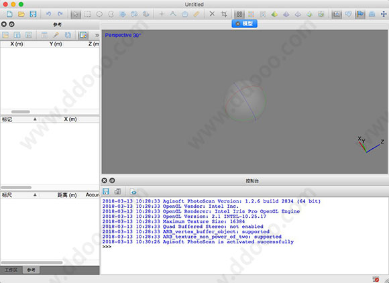Click the 距离 (m) column header

[67, 195]
